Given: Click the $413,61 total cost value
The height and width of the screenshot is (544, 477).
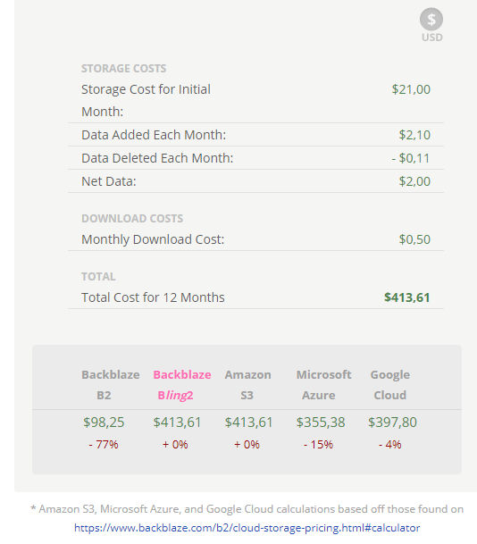Looking at the screenshot, I should 407,297.
